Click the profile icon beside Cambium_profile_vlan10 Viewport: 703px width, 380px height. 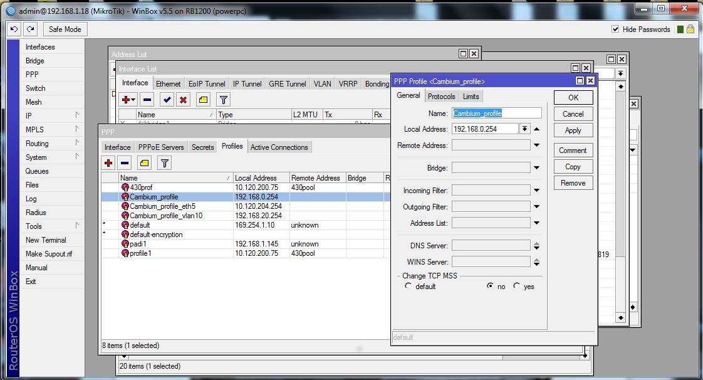point(125,215)
